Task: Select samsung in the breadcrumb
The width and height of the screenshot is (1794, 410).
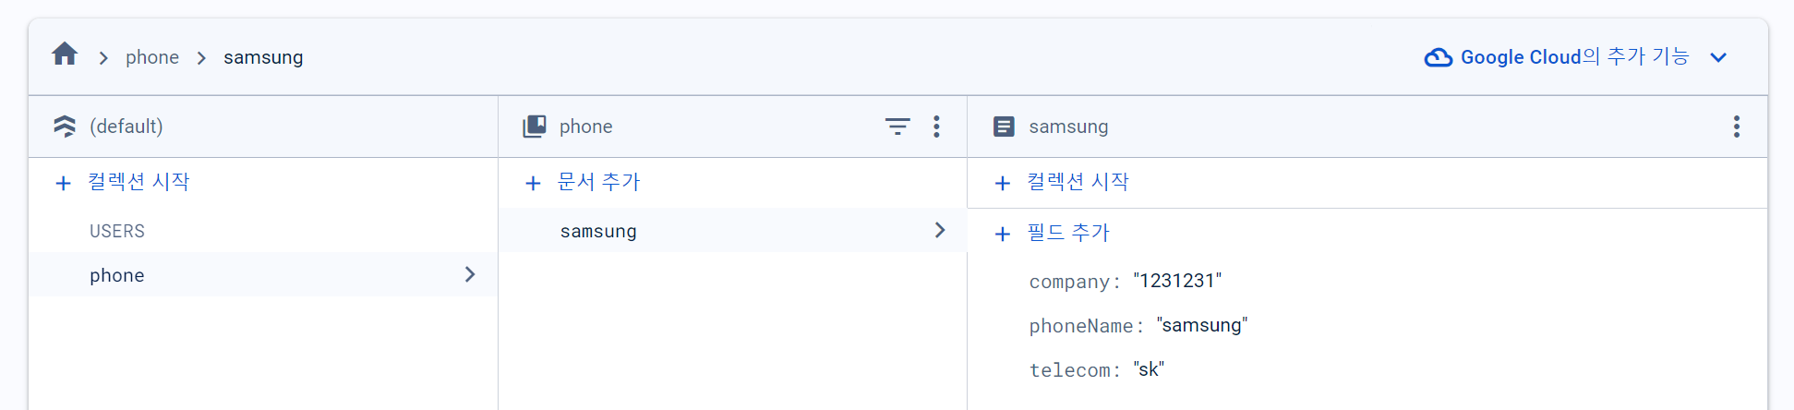Action: point(263,57)
